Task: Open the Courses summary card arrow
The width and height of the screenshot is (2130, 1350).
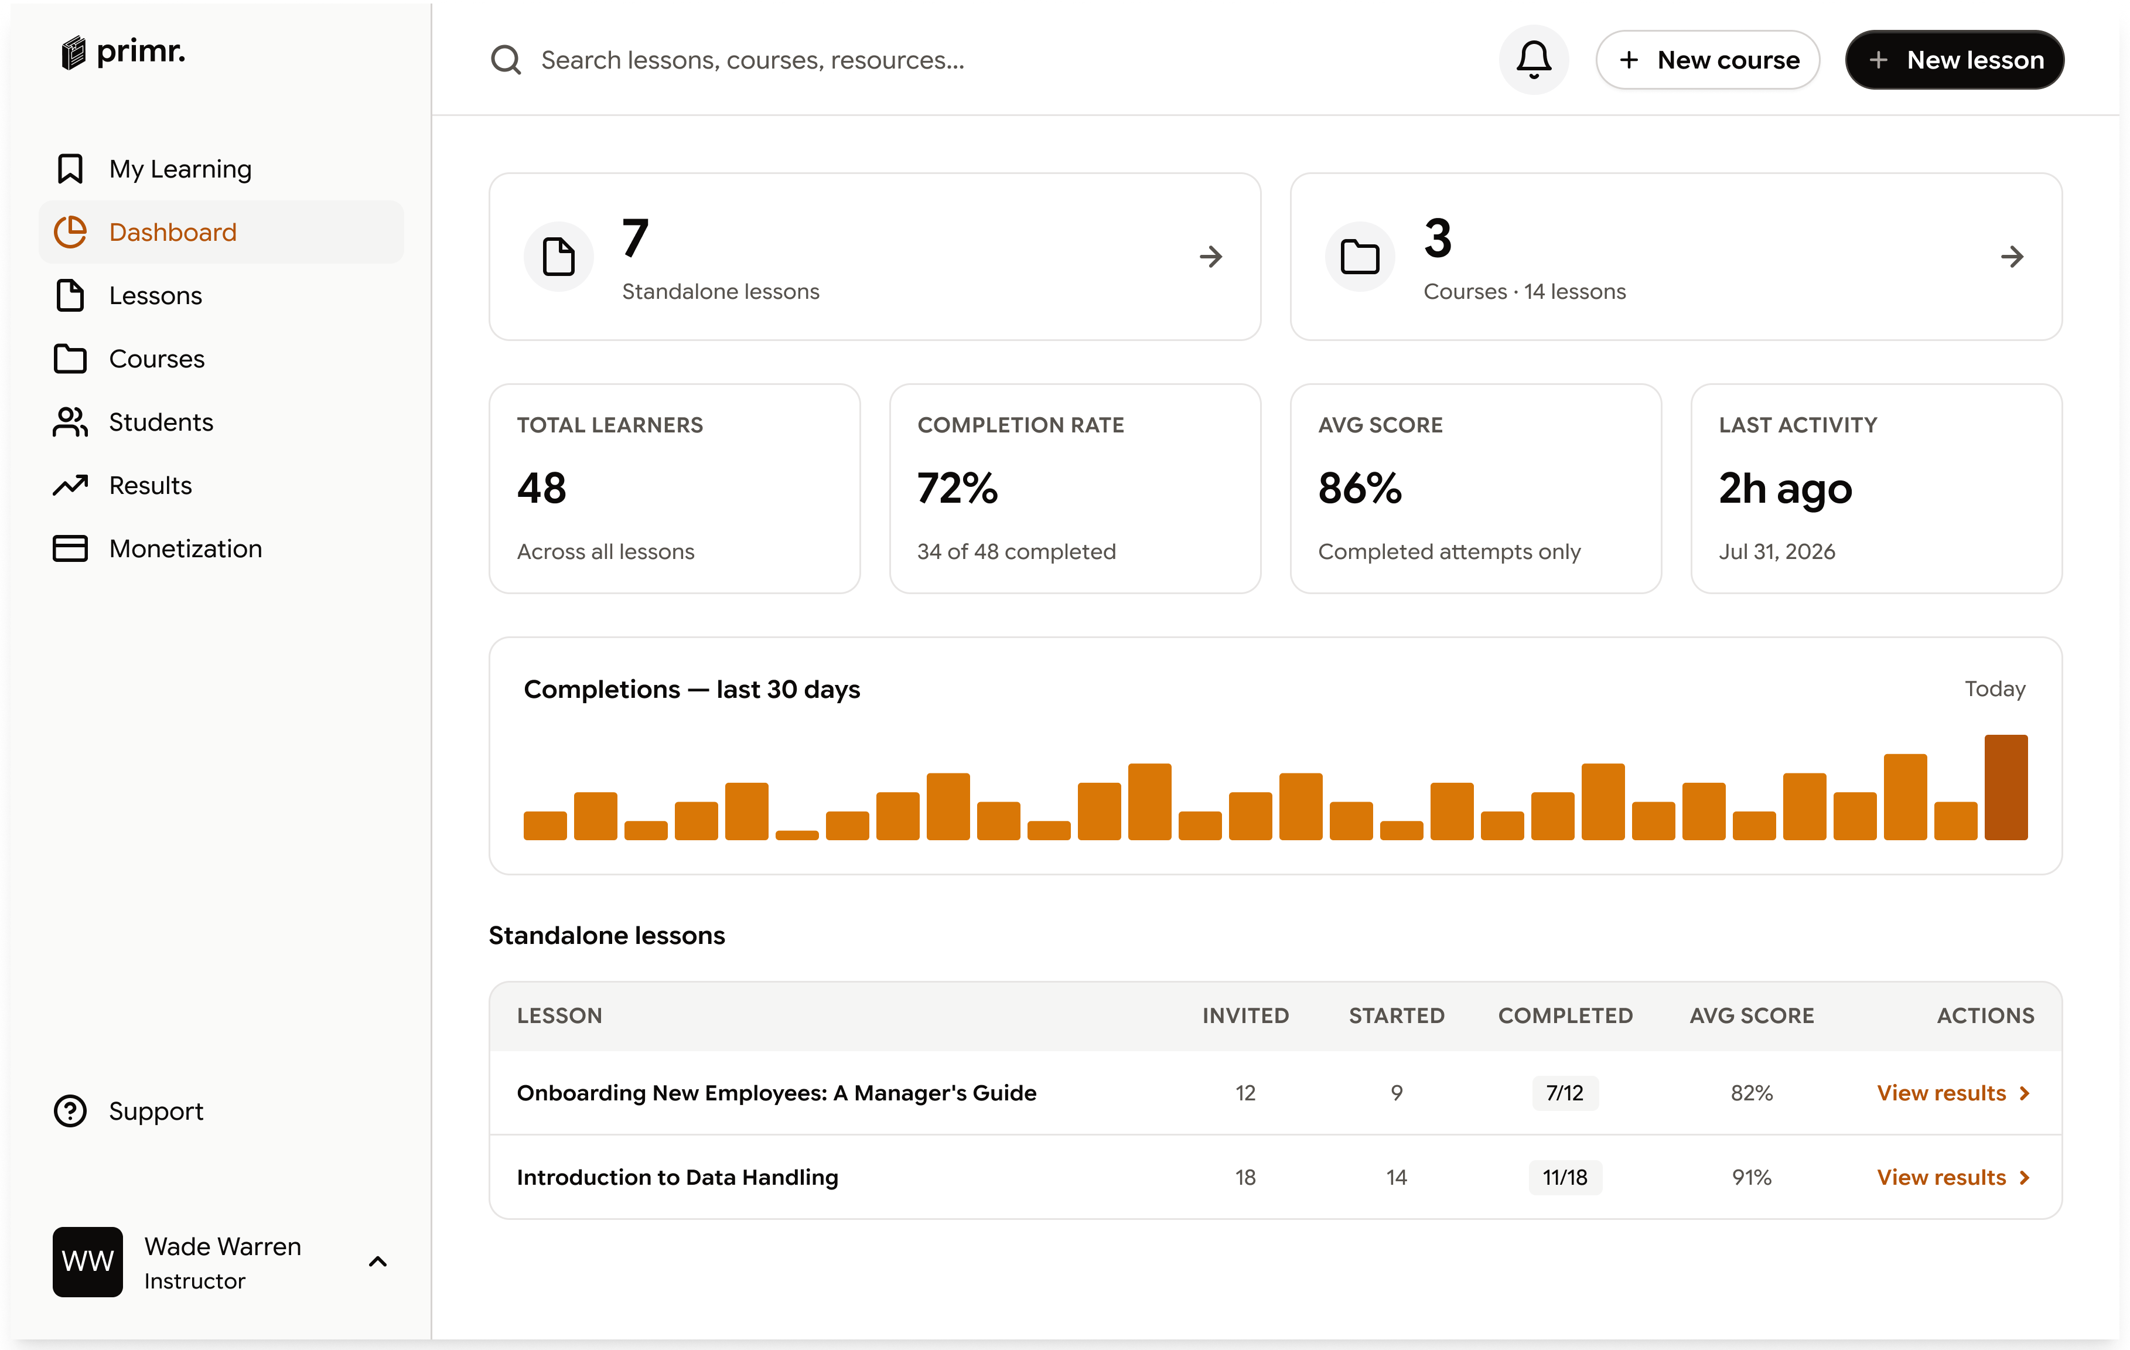Action: pos(2012,257)
